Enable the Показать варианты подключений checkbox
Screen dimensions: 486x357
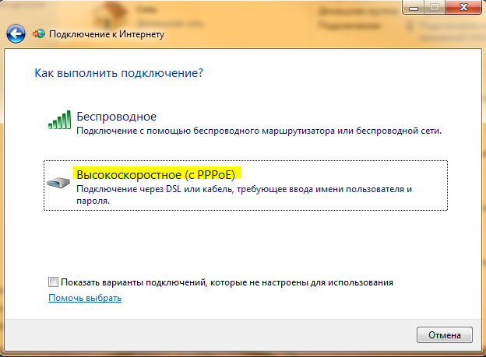pyautogui.click(x=53, y=282)
